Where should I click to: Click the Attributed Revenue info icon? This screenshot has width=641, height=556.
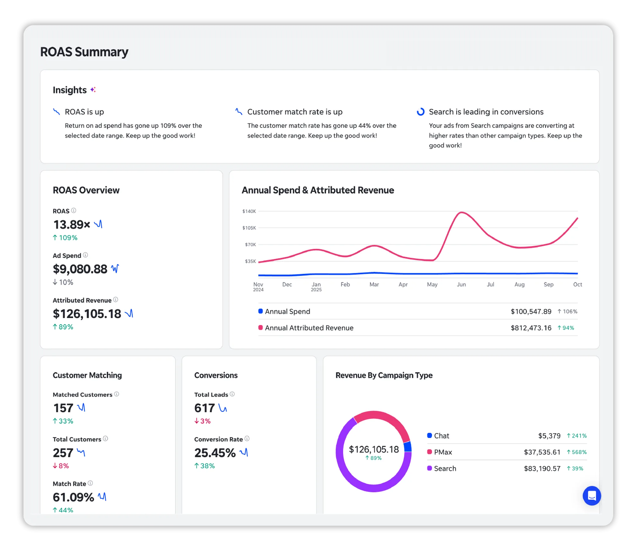click(116, 300)
